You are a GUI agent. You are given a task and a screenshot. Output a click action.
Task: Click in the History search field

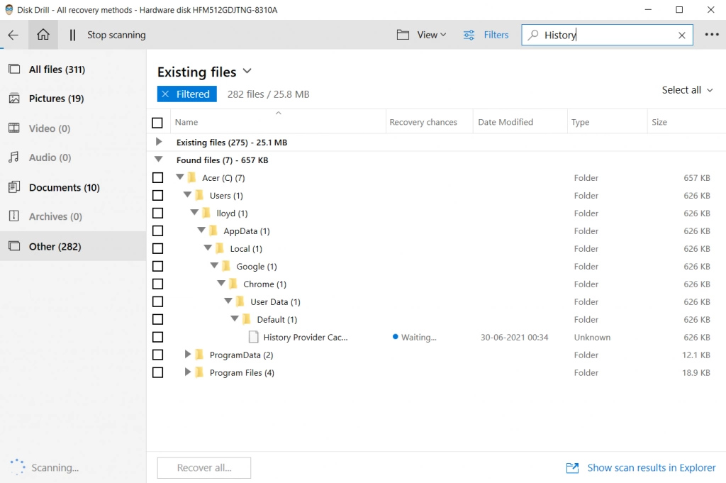[607, 35]
